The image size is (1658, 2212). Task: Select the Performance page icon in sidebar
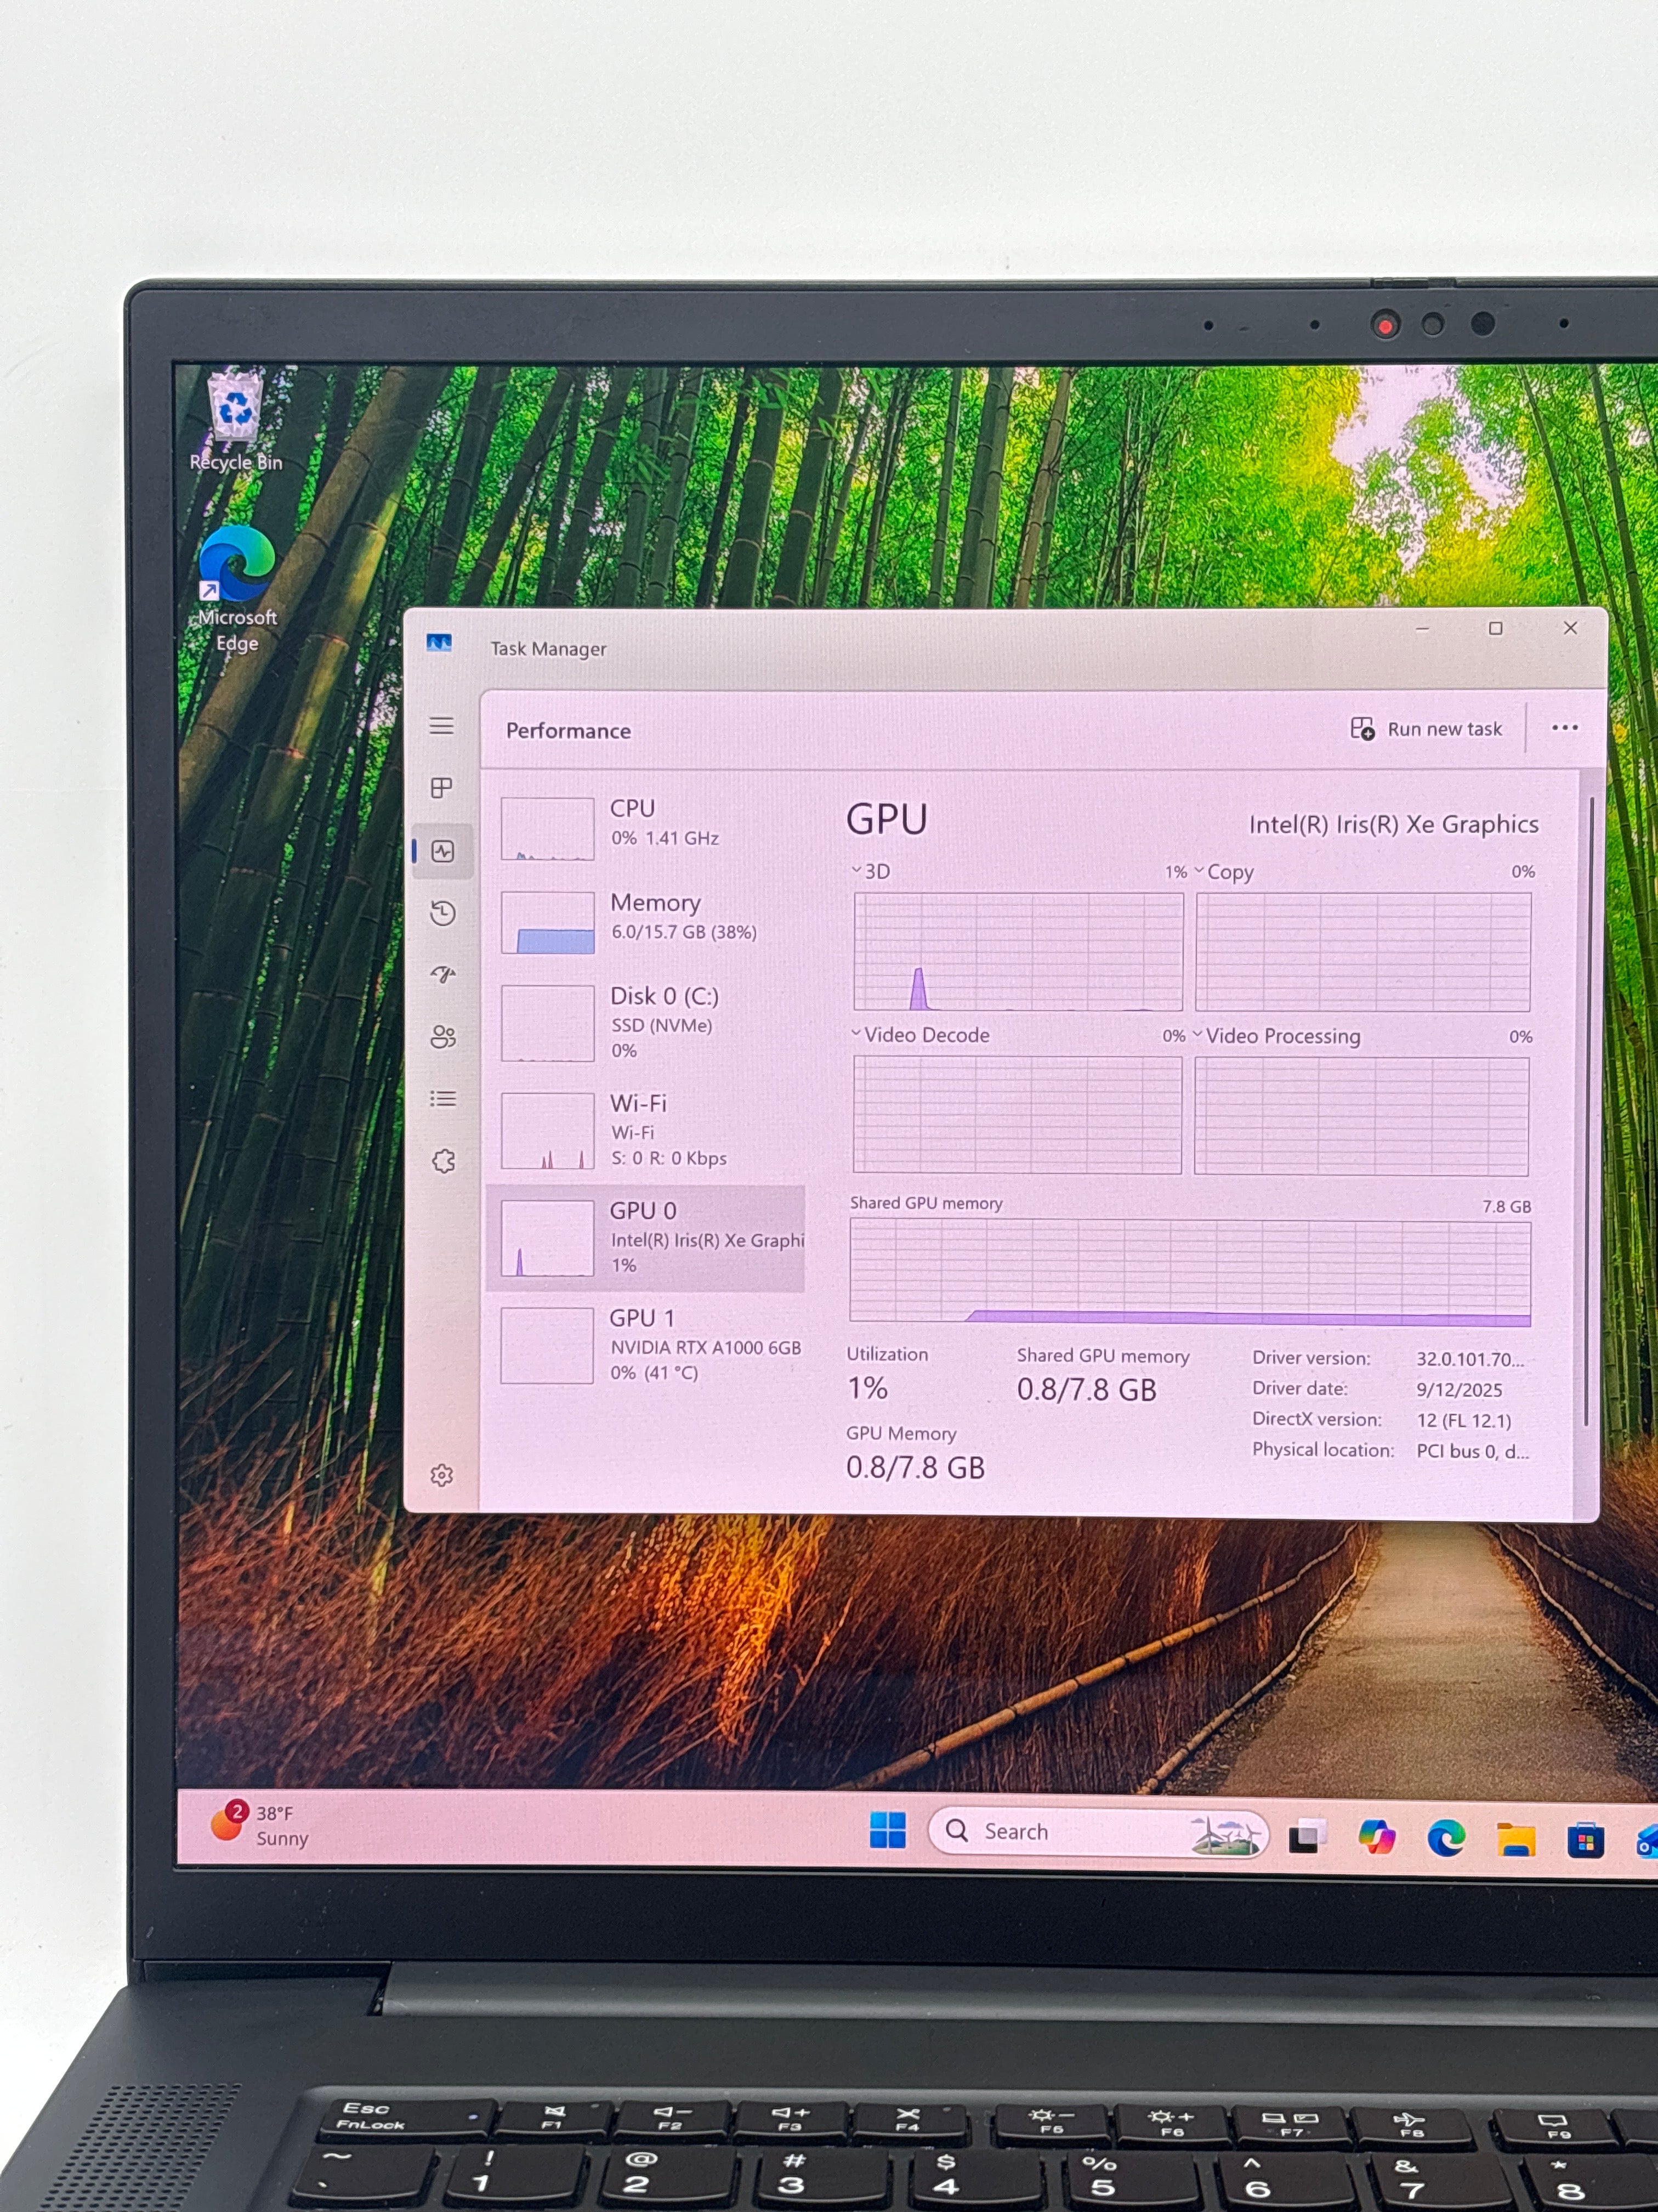click(442, 851)
